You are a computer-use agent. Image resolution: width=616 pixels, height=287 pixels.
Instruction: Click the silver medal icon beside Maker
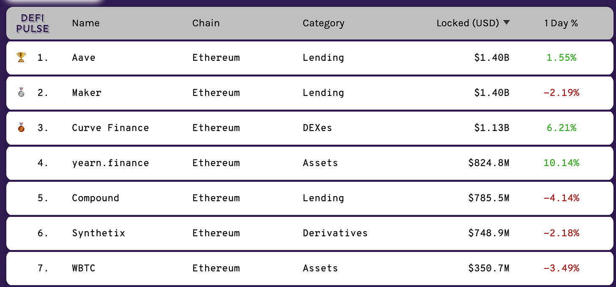click(21, 92)
